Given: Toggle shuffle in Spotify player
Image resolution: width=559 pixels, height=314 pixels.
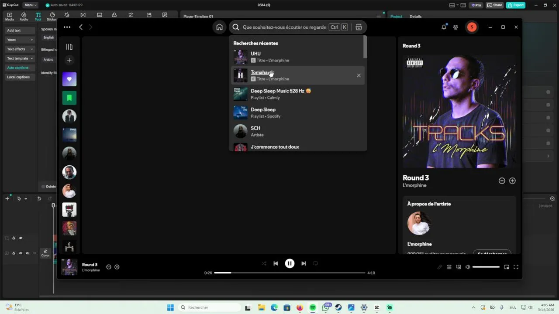Looking at the screenshot, I should click(264, 263).
